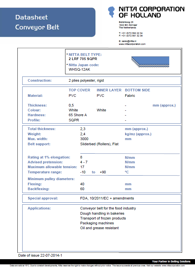
Task: Click the 65 Shore A hardness value
Action: point(78,115)
